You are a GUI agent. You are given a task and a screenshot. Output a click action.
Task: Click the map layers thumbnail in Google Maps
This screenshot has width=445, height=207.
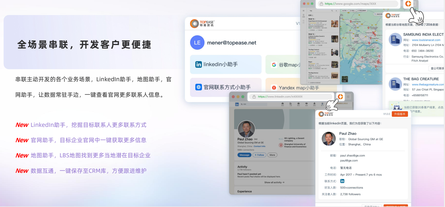(x=345, y=79)
